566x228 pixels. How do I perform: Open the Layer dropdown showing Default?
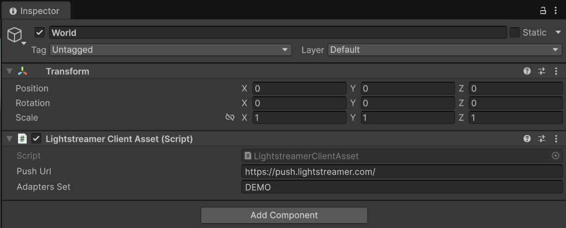(x=444, y=50)
